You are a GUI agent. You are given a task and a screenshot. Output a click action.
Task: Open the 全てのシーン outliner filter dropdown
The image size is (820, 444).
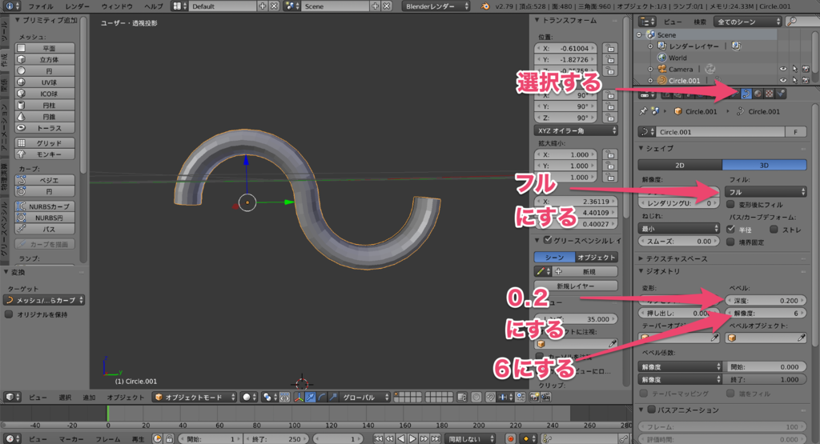[x=749, y=22]
